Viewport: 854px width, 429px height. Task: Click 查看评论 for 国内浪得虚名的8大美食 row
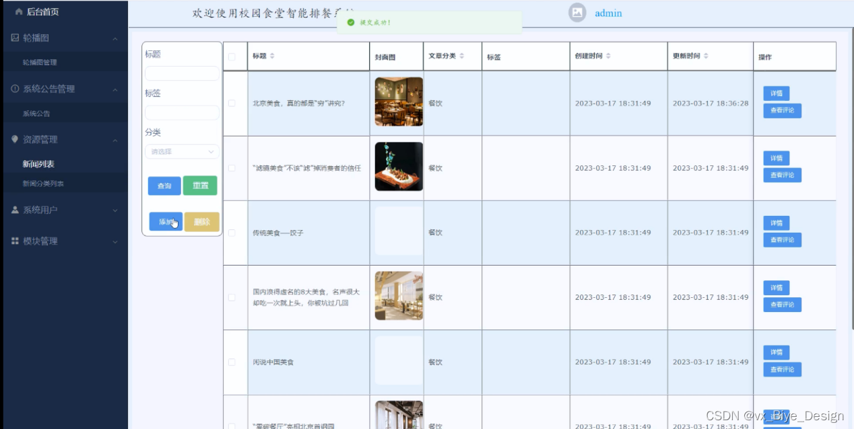pyautogui.click(x=782, y=305)
